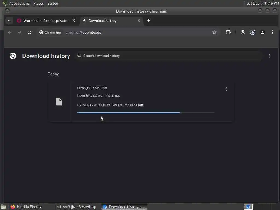The image size is (280, 210).
Task: Open the Places menu
Action: [x=38, y=3]
